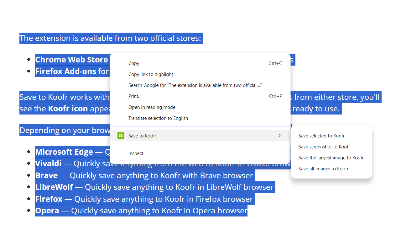Image resolution: width=401 pixels, height=251 pixels.
Task: Click the Firefox Add-ons bold text
Action: click(66, 71)
